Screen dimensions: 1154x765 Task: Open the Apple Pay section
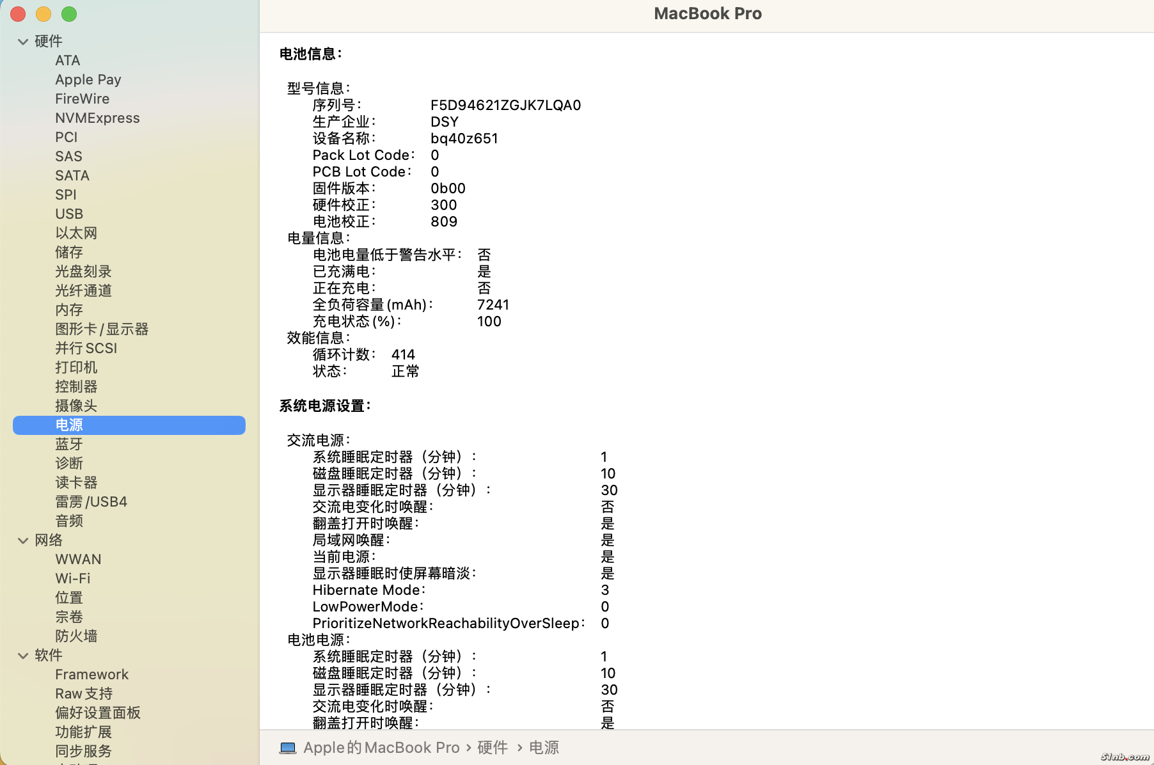click(x=88, y=79)
